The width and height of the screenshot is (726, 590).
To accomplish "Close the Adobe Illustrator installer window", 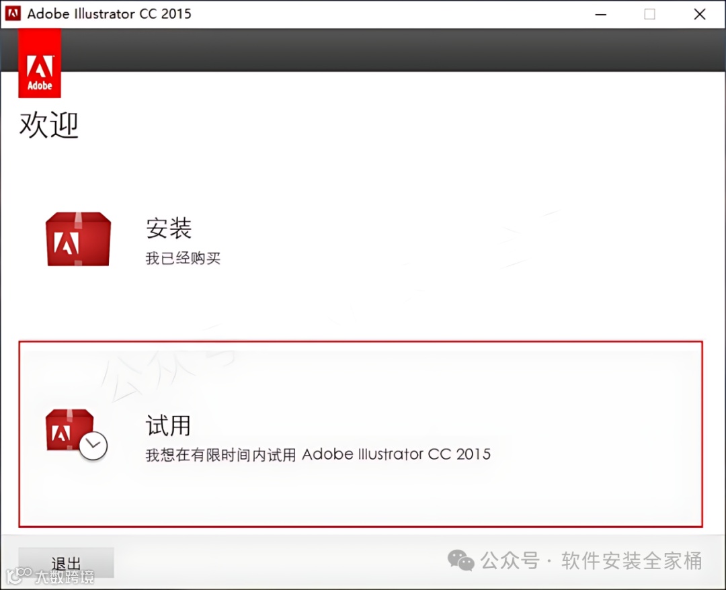I will click(700, 14).
